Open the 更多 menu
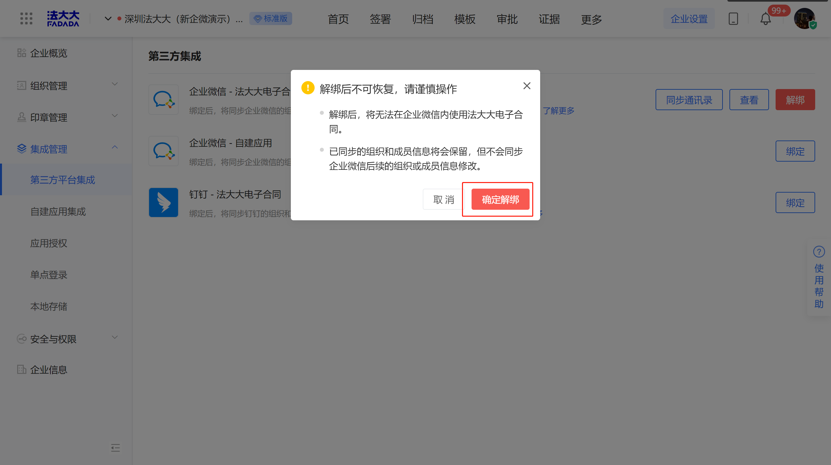 (591, 19)
